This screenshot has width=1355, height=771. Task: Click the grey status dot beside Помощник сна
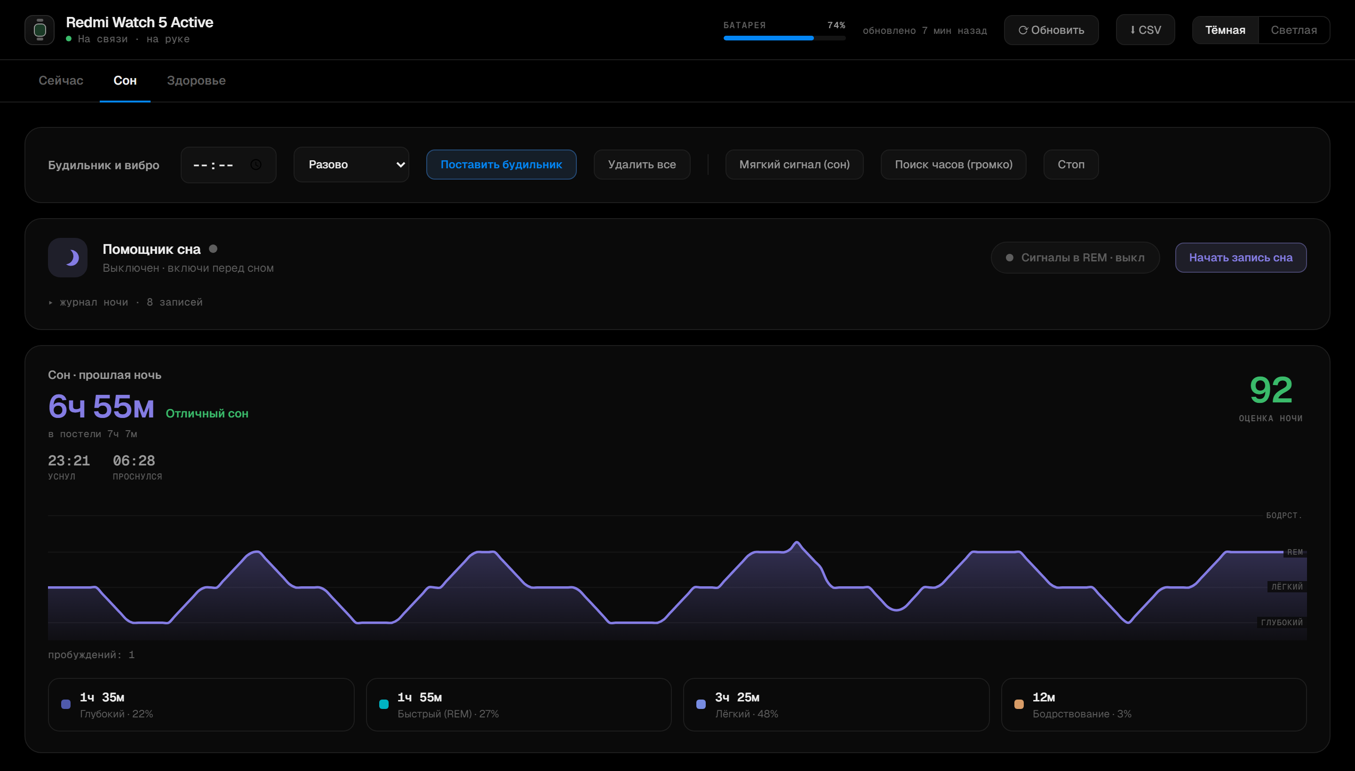coord(213,249)
